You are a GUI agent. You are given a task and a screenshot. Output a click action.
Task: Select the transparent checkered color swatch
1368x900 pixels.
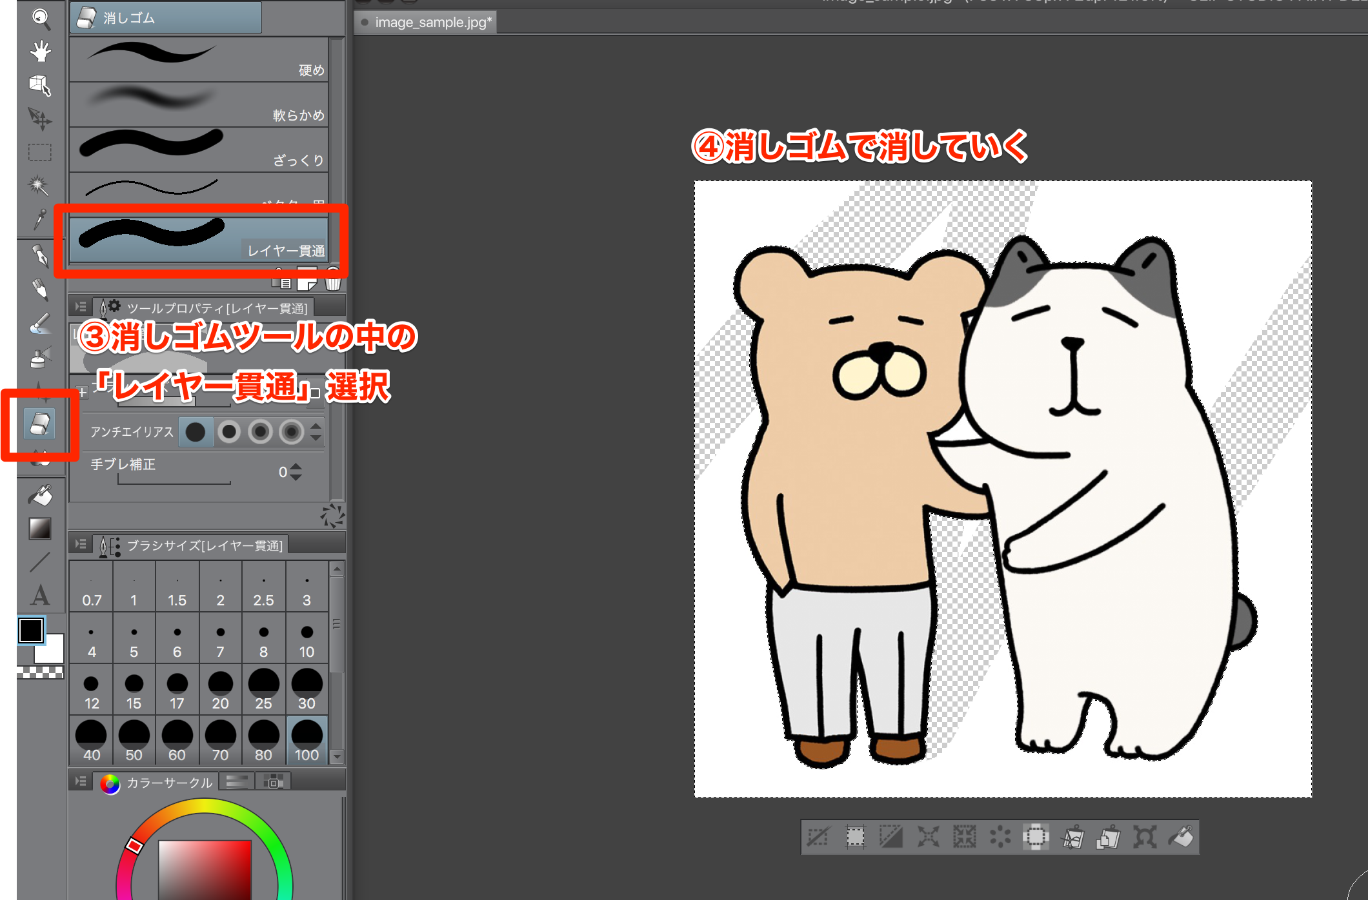(x=40, y=673)
